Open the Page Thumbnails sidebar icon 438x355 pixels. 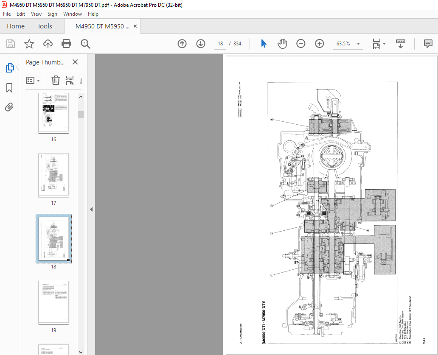pos(10,67)
